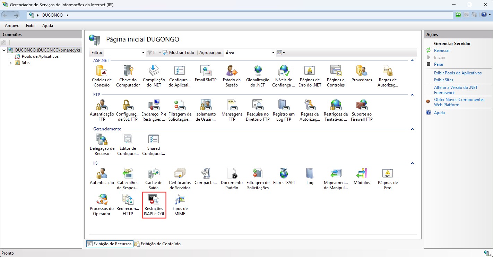This screenshot has width=493, height=257.
Task: Expand the Sites tree node
Action: (11, 63)
